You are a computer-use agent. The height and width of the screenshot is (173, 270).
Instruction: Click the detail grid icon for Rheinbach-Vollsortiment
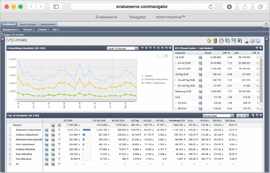47,130
